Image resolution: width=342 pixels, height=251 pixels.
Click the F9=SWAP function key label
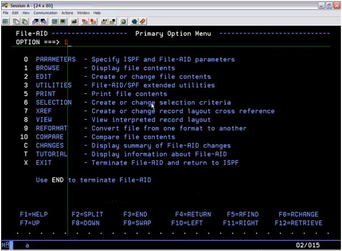click(x=137, y=223)
